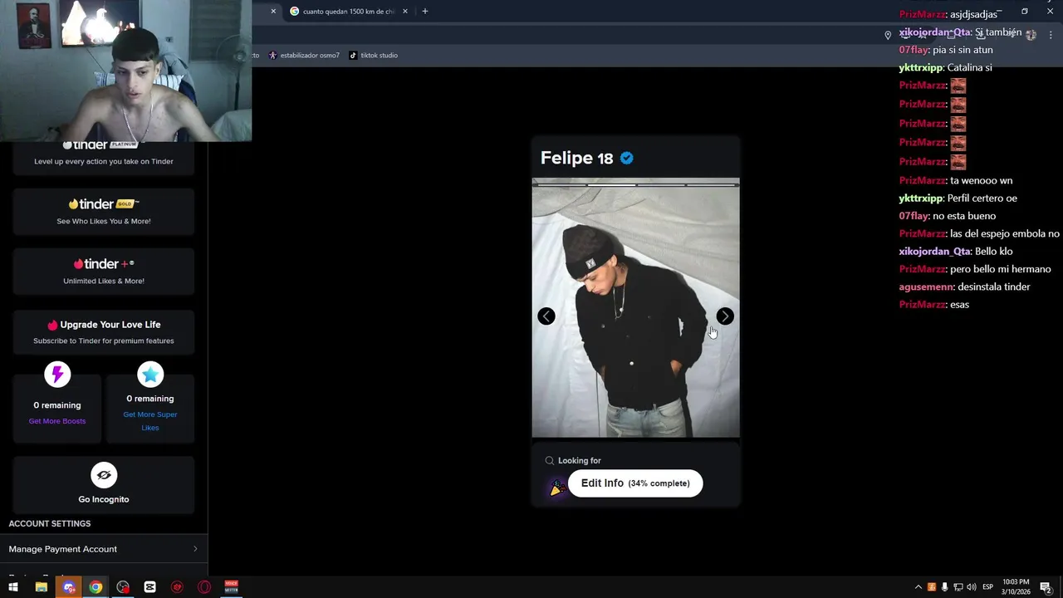The height and width of the screenshot is (598, 1063).
Task: Click the Go Incognito eye icon
Action: coord(104,475)
